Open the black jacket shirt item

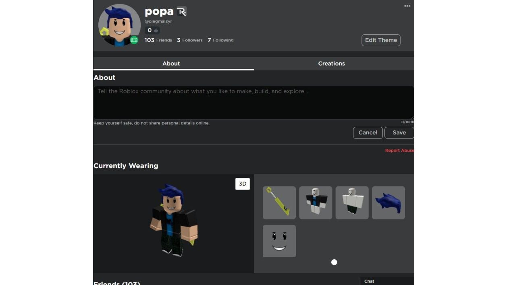tap(316, 202)
